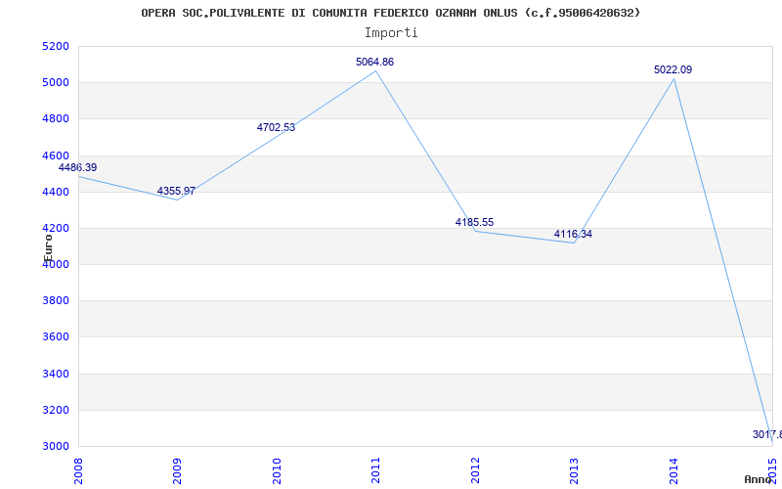The width and height of the screenshot is (782, 489).
Task: Click the x-axis year label 2014
Action: click(673, 471)
